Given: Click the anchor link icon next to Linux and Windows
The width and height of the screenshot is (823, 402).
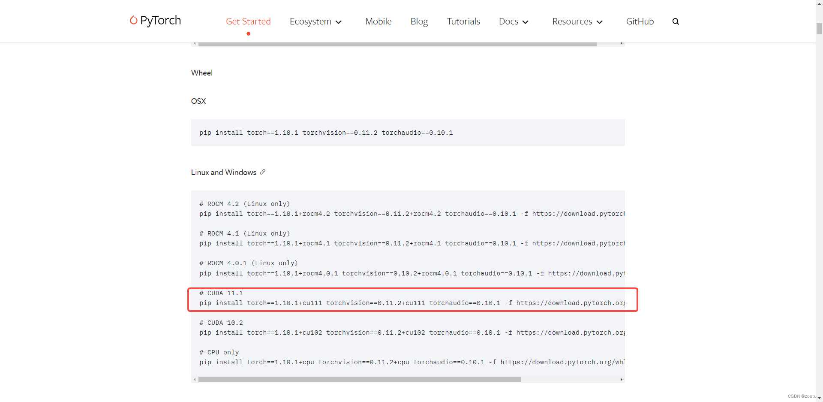Looking at the screenshot, I should [x=262, y=172].
